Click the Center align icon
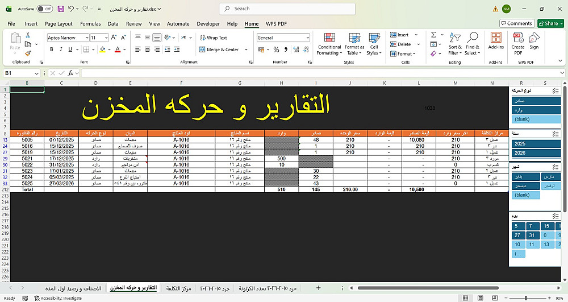Image resolution: width=568 pixels, height=302 pixels. pyautogui.click(x=147, y=49)
